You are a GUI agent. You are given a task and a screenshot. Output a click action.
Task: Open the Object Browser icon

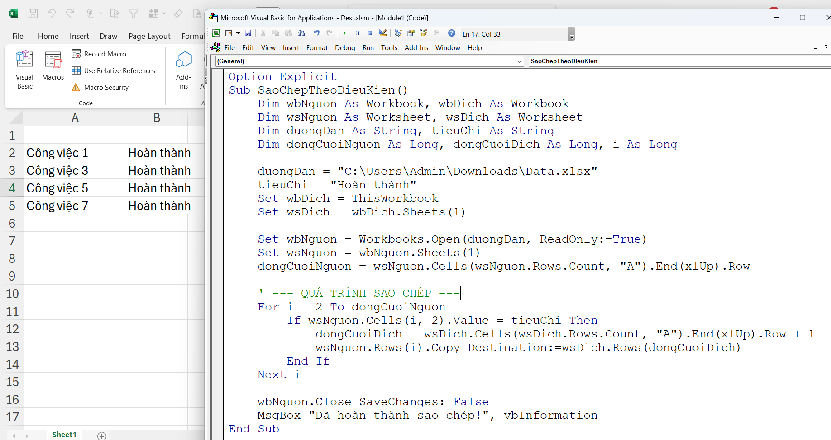[x=424, y=33]
